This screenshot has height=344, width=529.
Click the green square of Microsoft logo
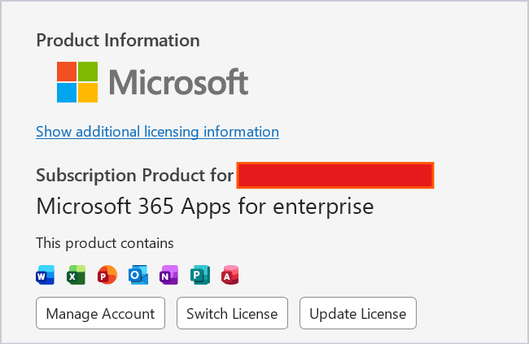[x=88, y=72]
